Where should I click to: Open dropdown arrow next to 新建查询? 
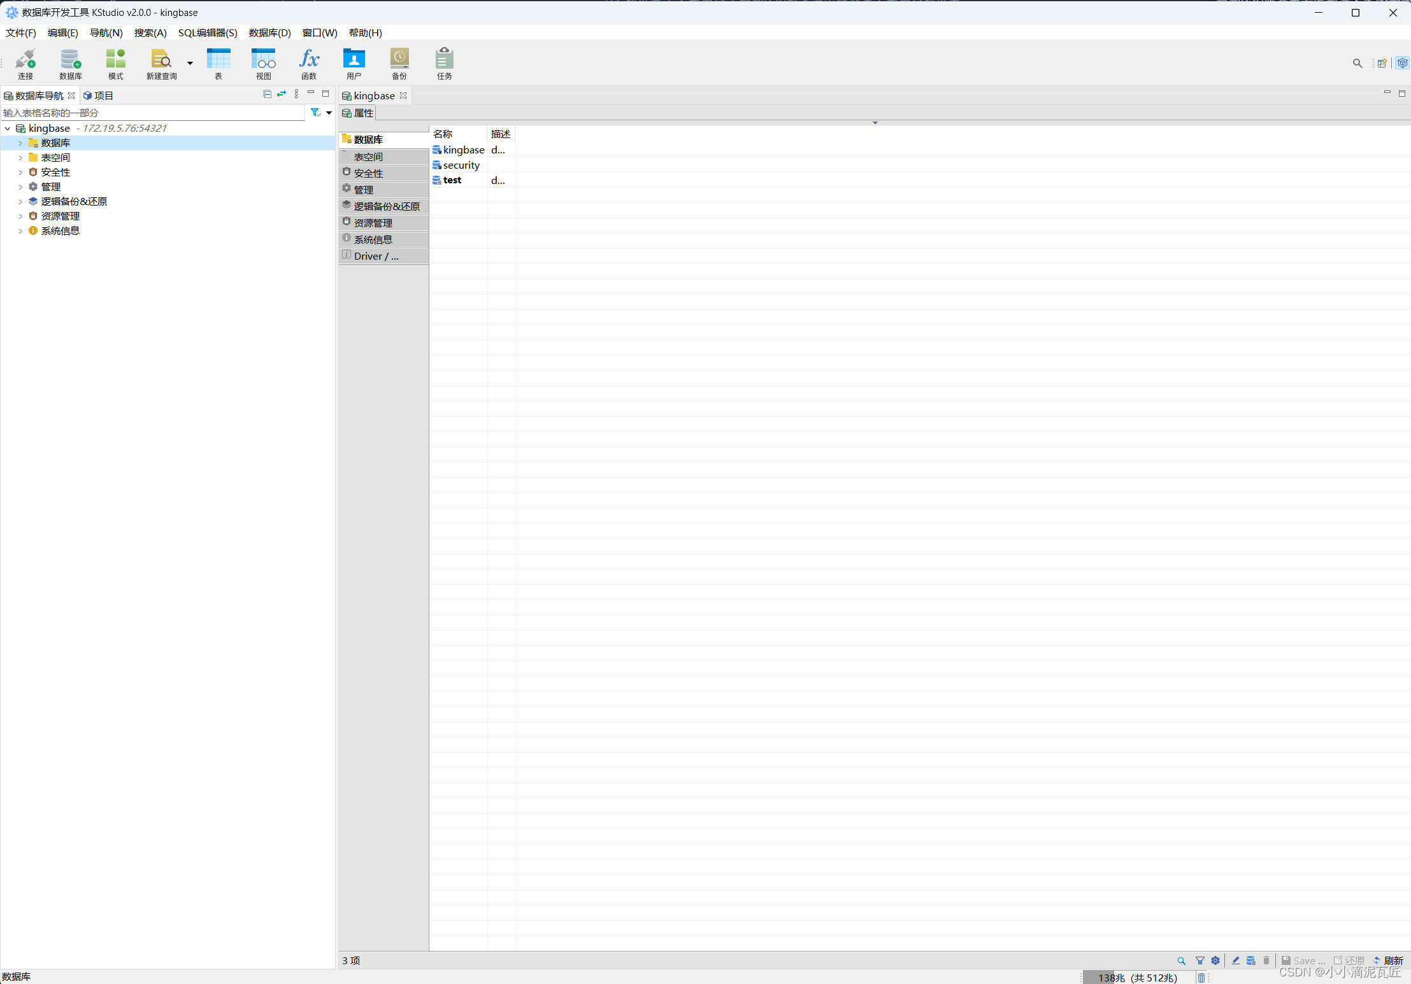[190, 63]
